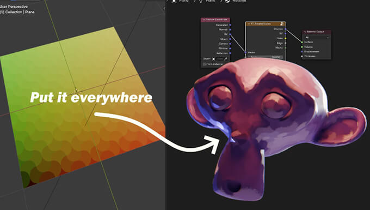The image size is (370, 210).
Task: Click the yellow Color output socket
Action: tap(286, 38)
